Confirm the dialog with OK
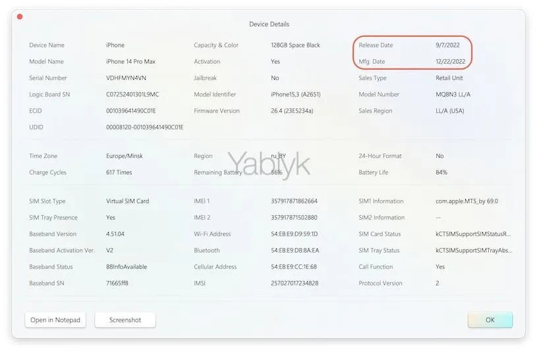The height and width of the screenshot is (352, 537). [x=490, y=320]
